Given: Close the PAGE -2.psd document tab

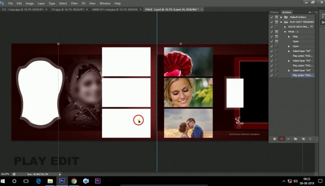Looking at the screenshot, I should click(201, 10).
